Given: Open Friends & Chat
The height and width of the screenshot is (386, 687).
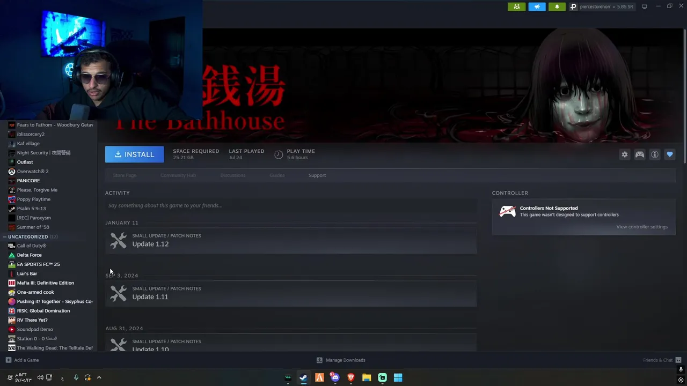Looking at the screenshot, I should [x=662, y=360].
